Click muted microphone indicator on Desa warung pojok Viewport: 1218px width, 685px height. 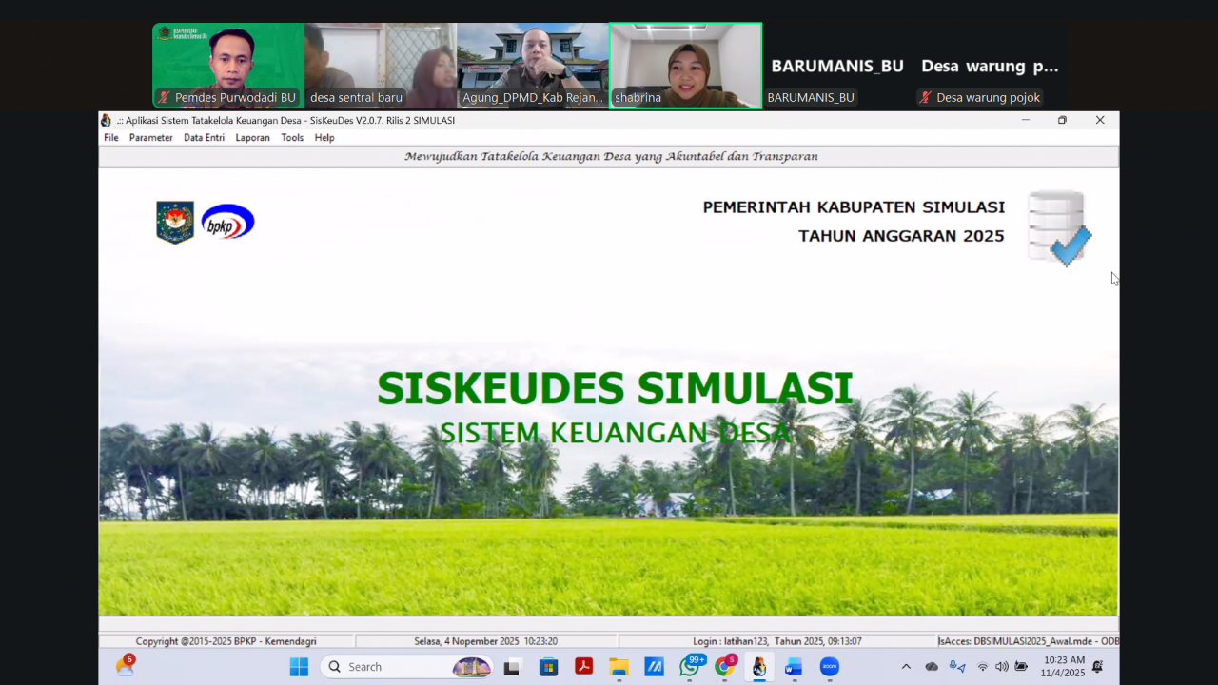coord(924,97)
